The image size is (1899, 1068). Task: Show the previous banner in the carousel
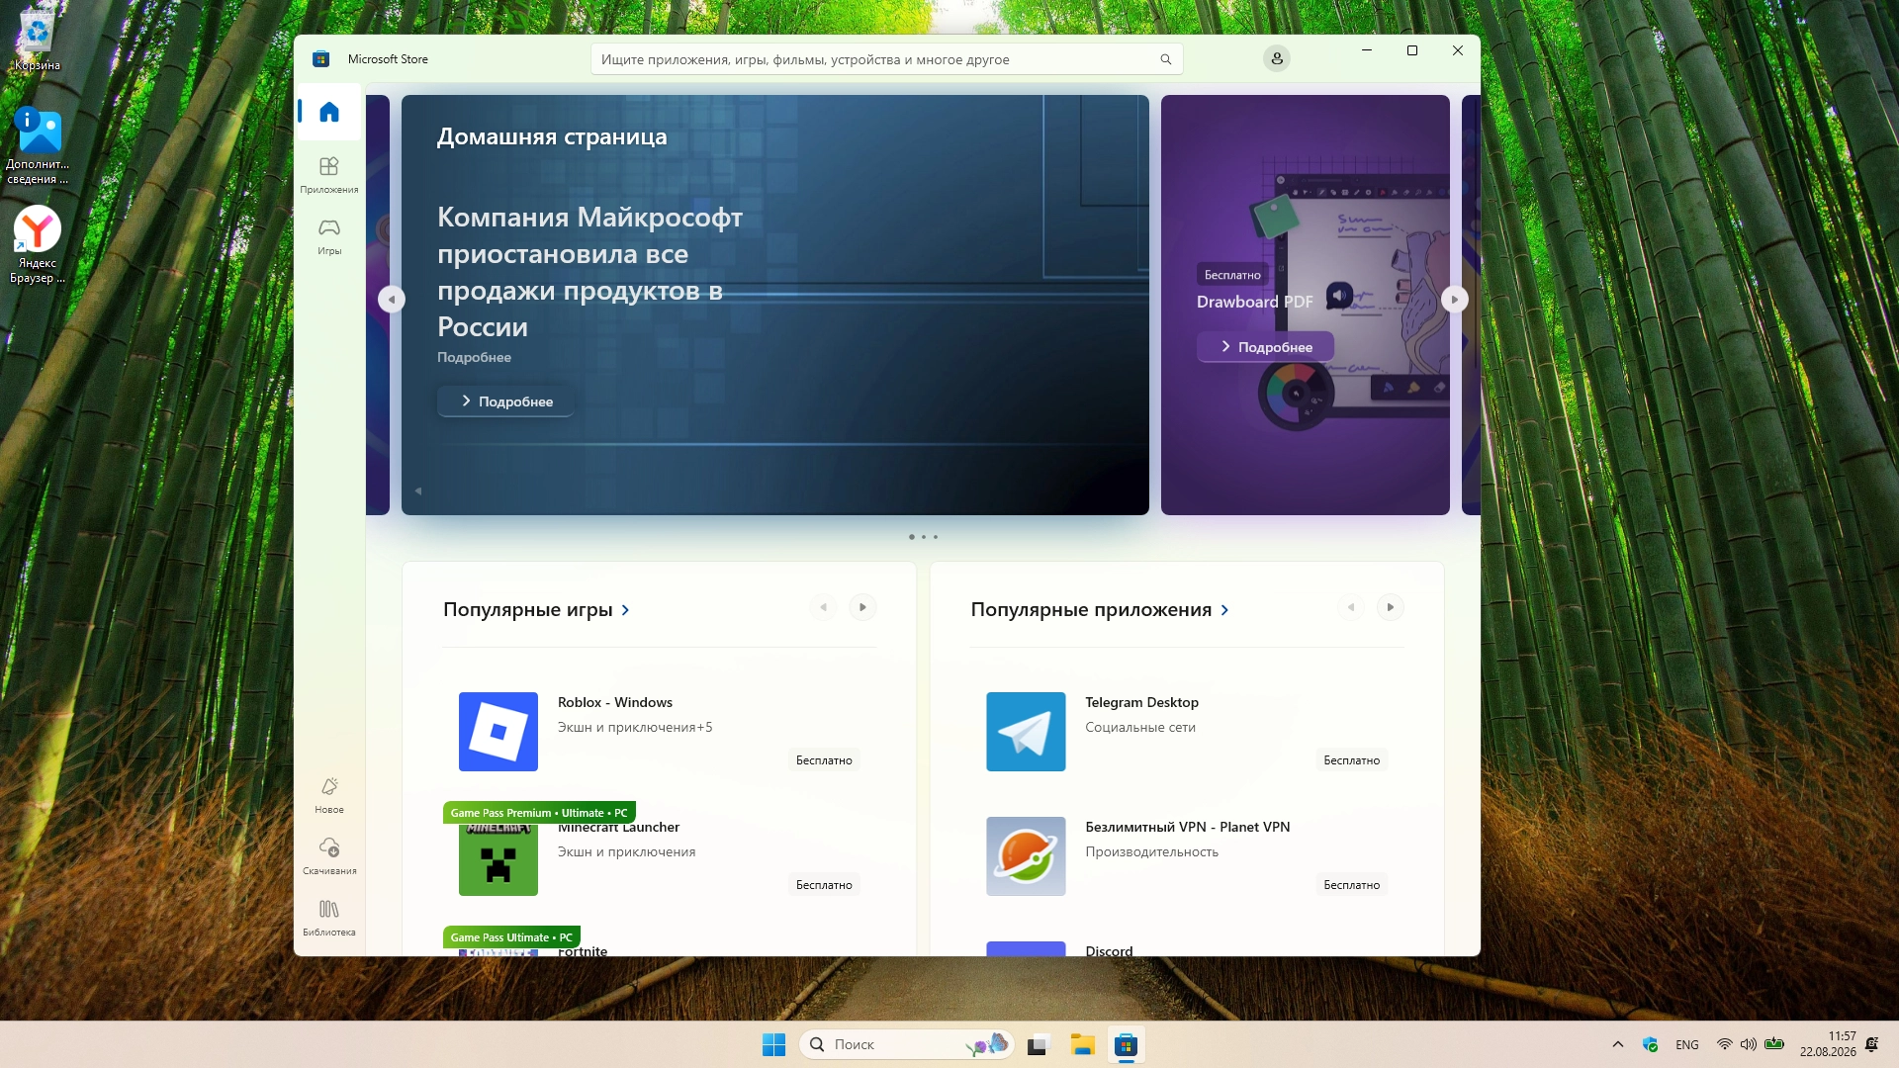point(392,299)
